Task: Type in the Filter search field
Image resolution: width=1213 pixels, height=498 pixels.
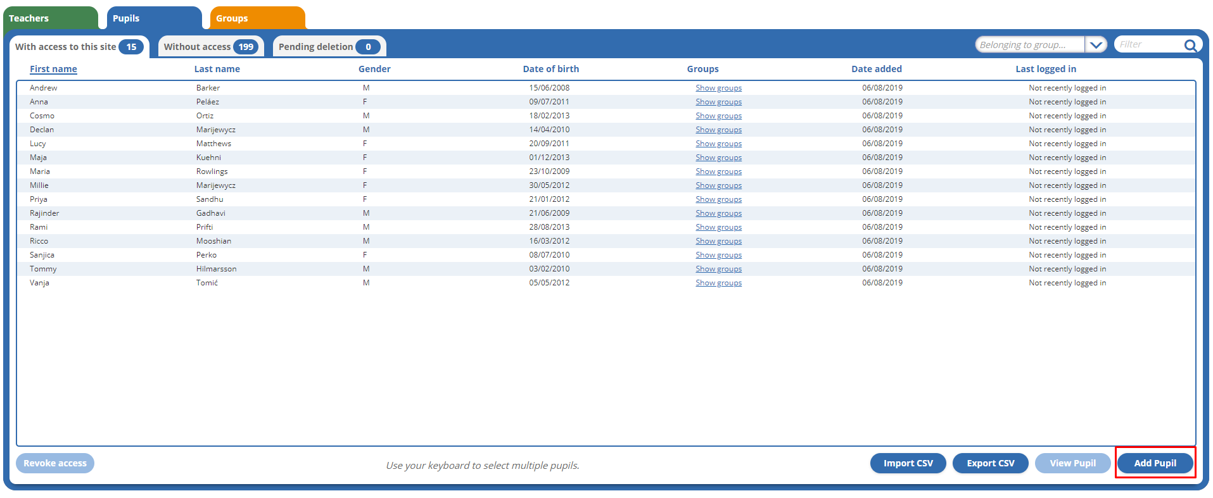Action: click(1148, 45)
